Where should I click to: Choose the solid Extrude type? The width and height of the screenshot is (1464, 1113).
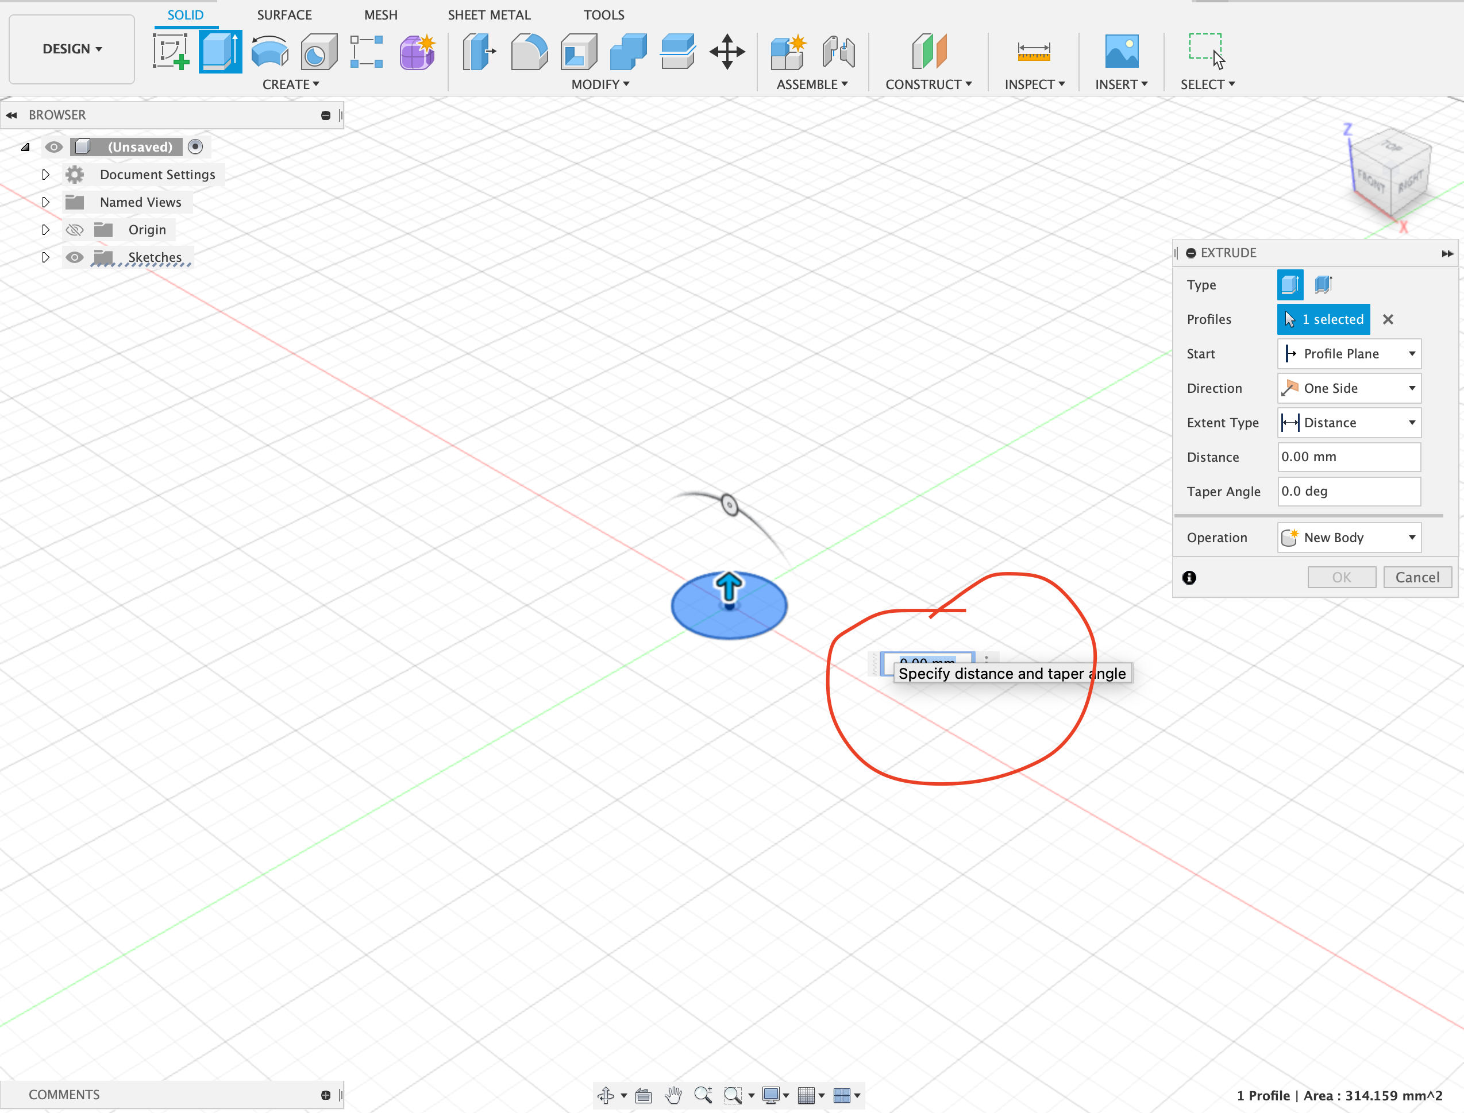point(1290,285)
